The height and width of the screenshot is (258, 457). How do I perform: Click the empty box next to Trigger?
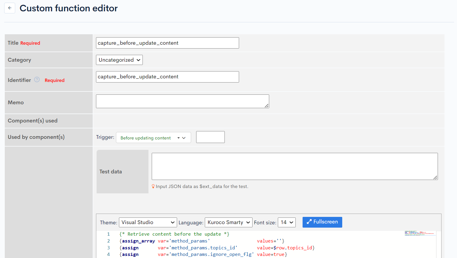click(x=210, y=137)
